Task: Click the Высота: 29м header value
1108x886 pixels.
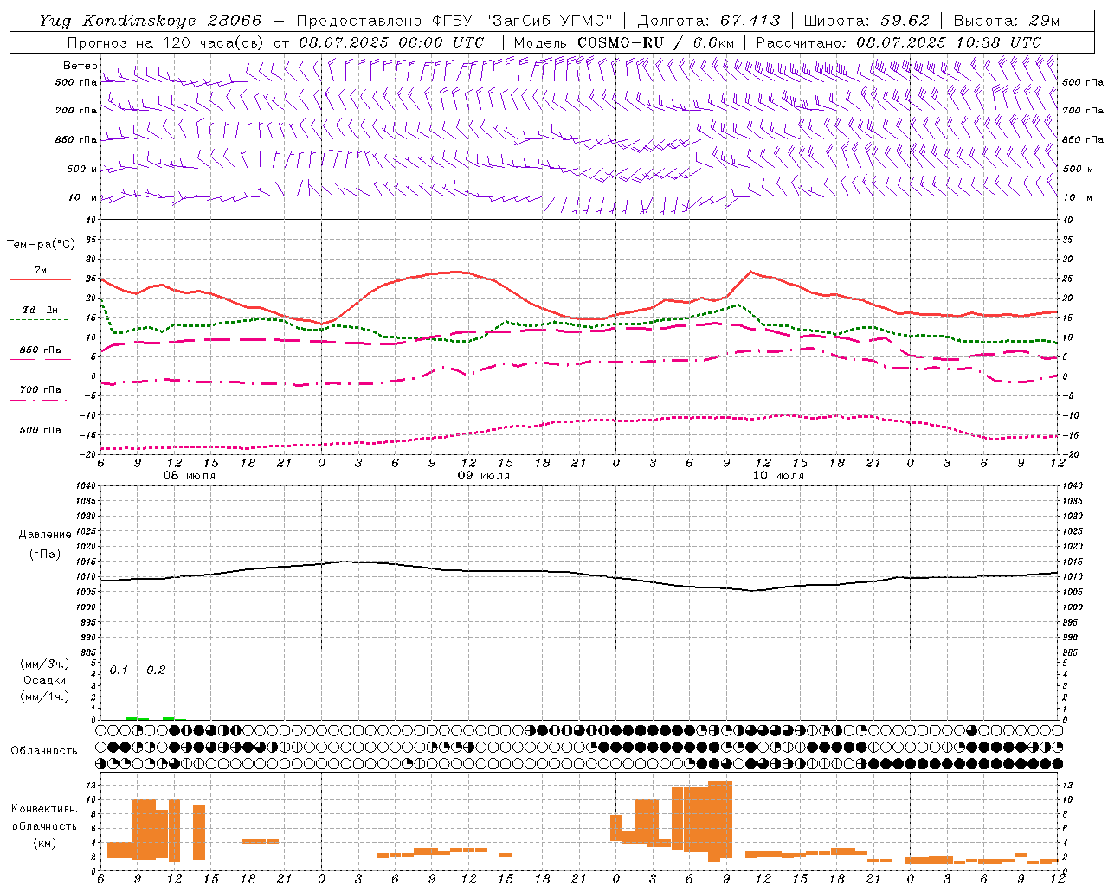Action: (1006, 21)
